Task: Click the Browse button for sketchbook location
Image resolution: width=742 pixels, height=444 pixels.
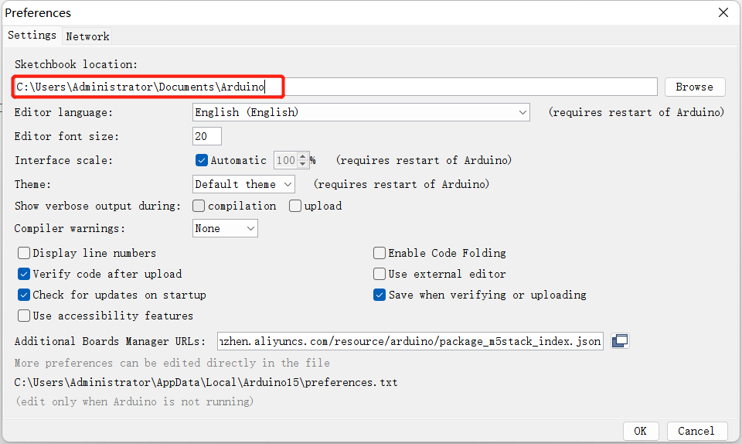Action: [694, 87]
